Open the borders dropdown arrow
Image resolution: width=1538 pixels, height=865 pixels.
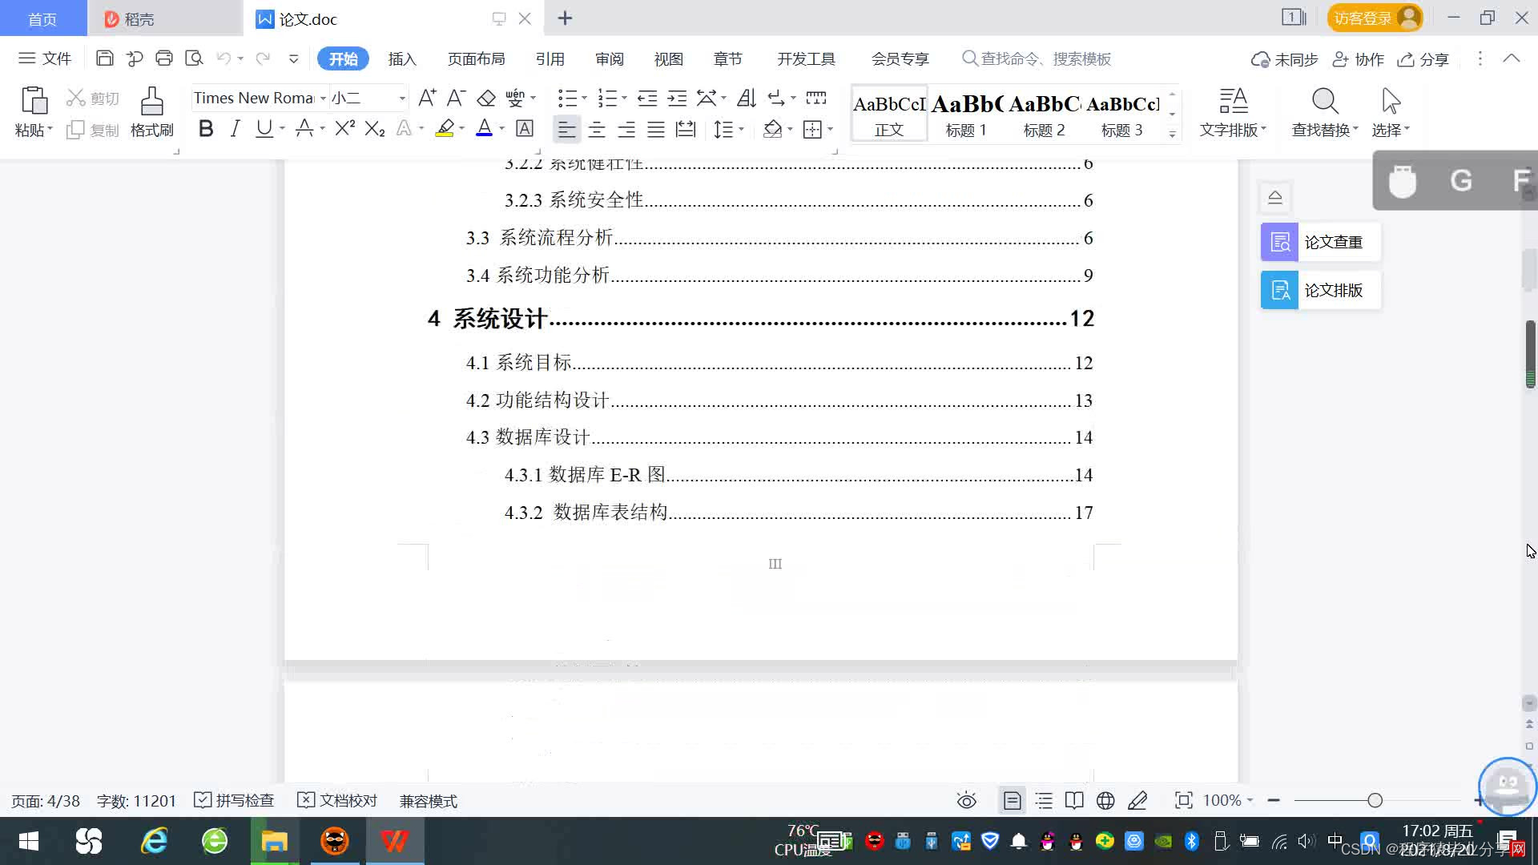coord(830,129)
